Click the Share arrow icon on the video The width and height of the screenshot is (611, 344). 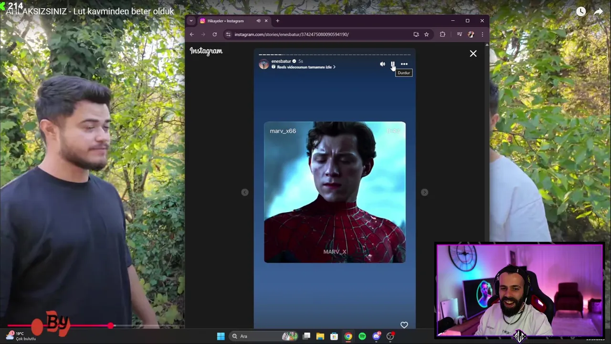pyautogui.click(x=598, y=12)
